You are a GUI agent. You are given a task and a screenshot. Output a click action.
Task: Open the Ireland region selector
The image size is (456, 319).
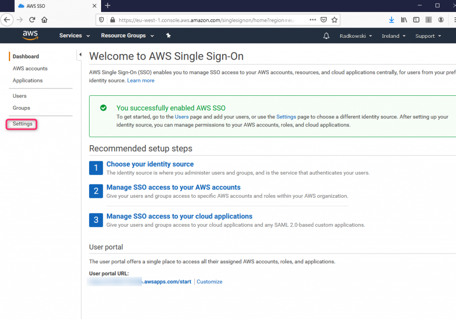click(394, 36)
